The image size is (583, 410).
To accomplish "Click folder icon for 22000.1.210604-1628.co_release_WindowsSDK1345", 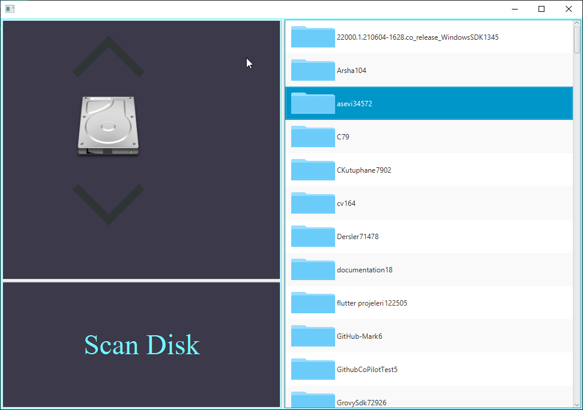I will pos(313,37).
